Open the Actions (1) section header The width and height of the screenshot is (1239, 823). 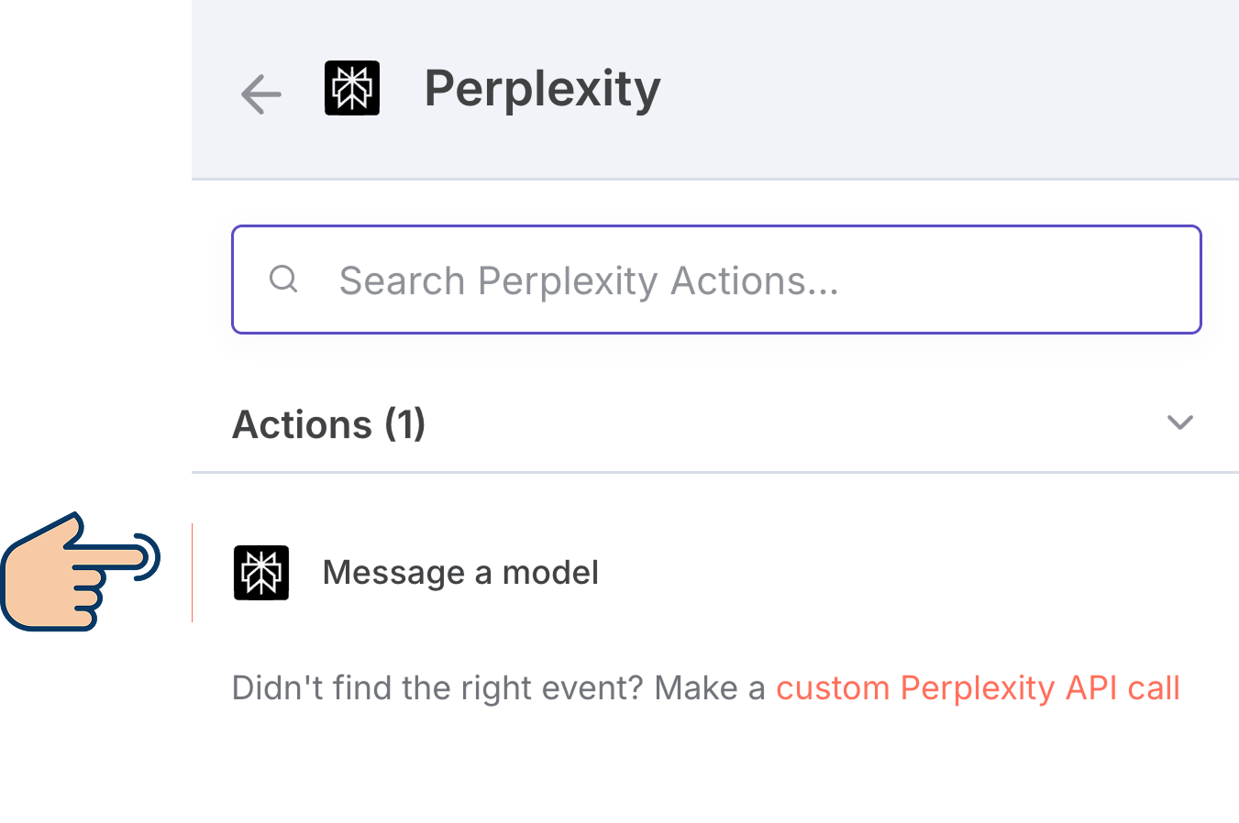[328, 423]
